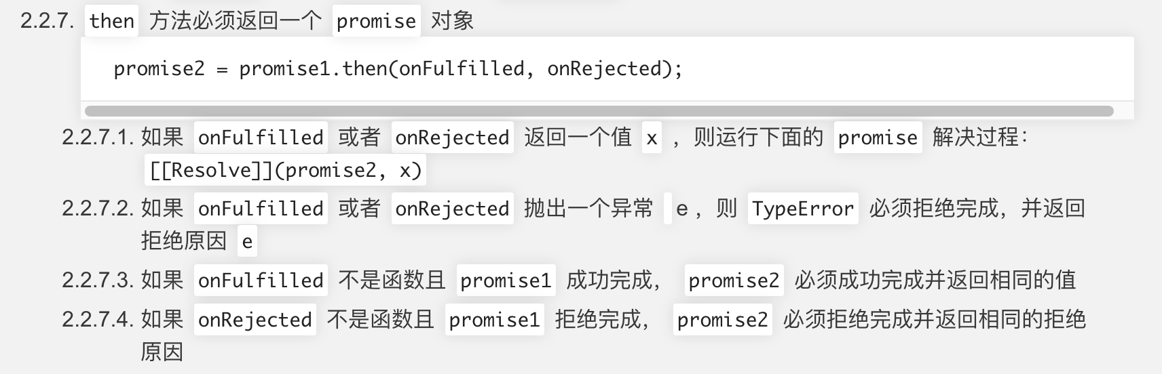This screenshot has height=374, width=1162.
Task: Click 'onRejected' code tag in item 2.2.7.1
Action: pyautogui.click(x=452, y=137)
